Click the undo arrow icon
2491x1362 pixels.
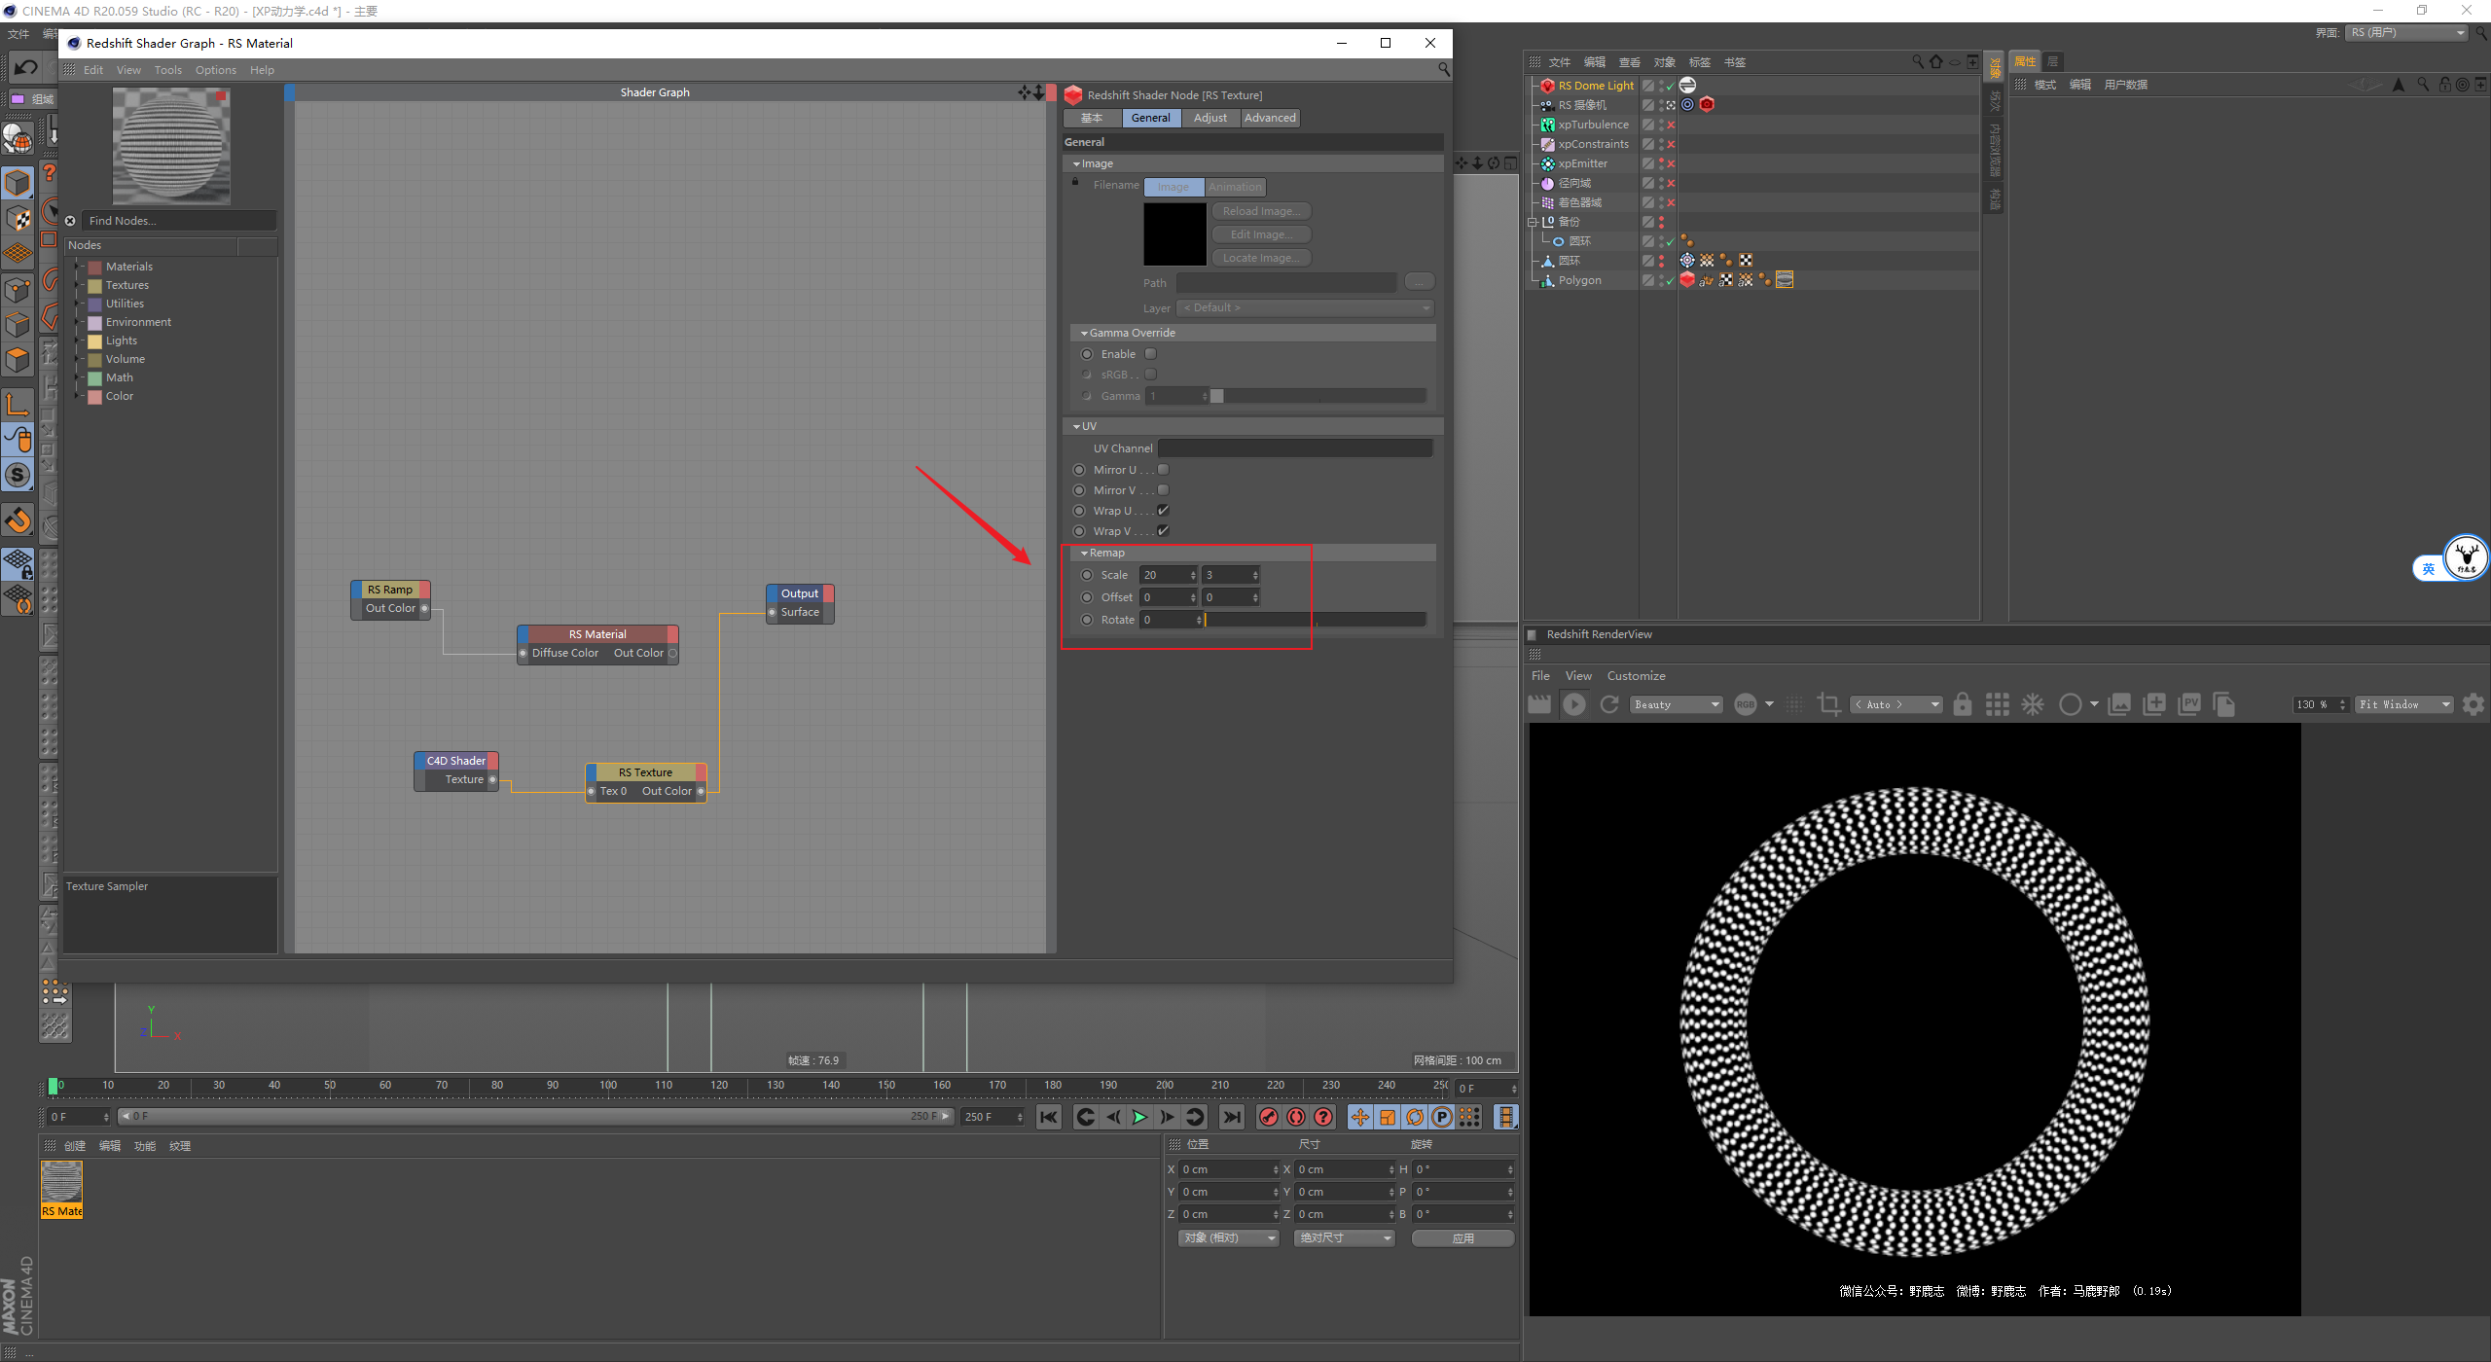pos(26,67)
